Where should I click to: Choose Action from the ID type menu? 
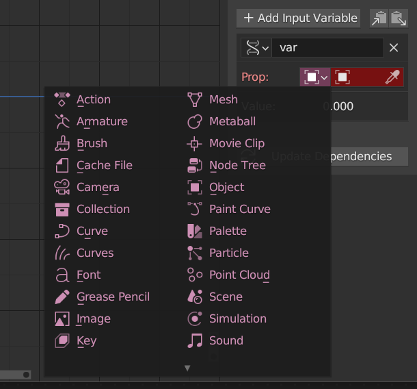94,100
